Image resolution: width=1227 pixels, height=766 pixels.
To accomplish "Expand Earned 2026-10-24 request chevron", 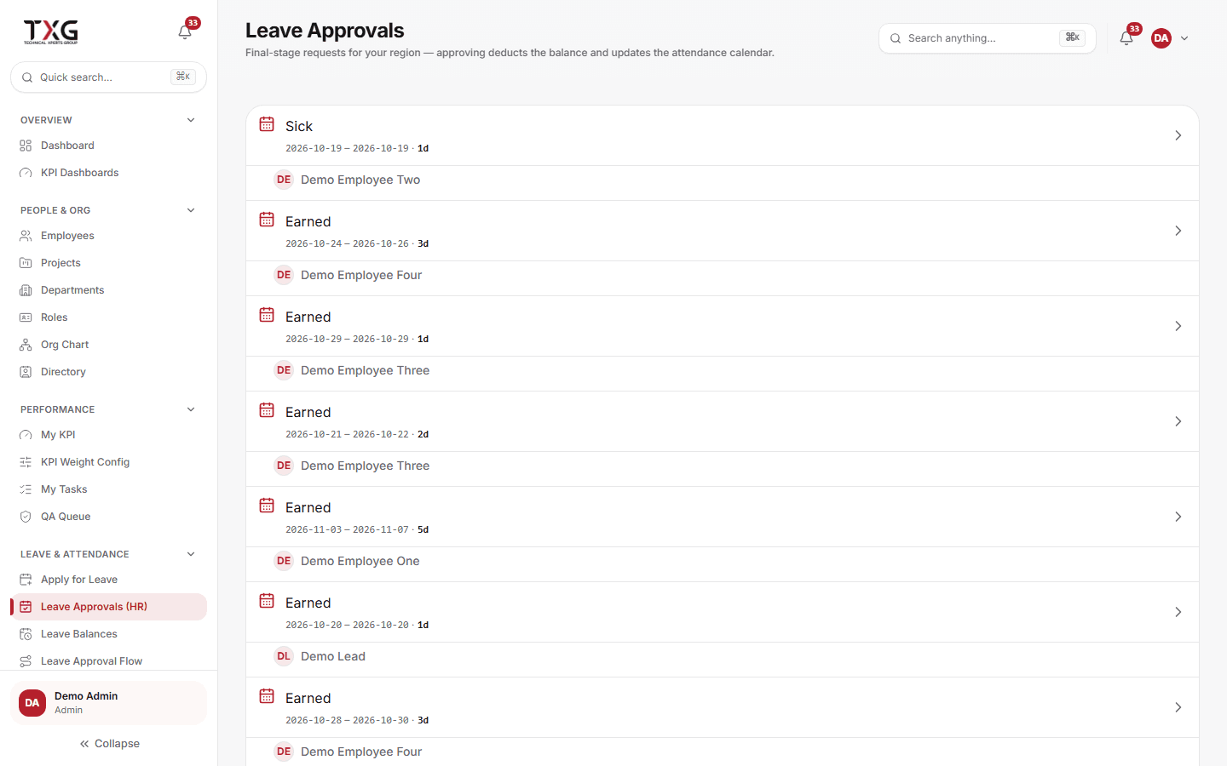I will click(x=1178, y=231).
